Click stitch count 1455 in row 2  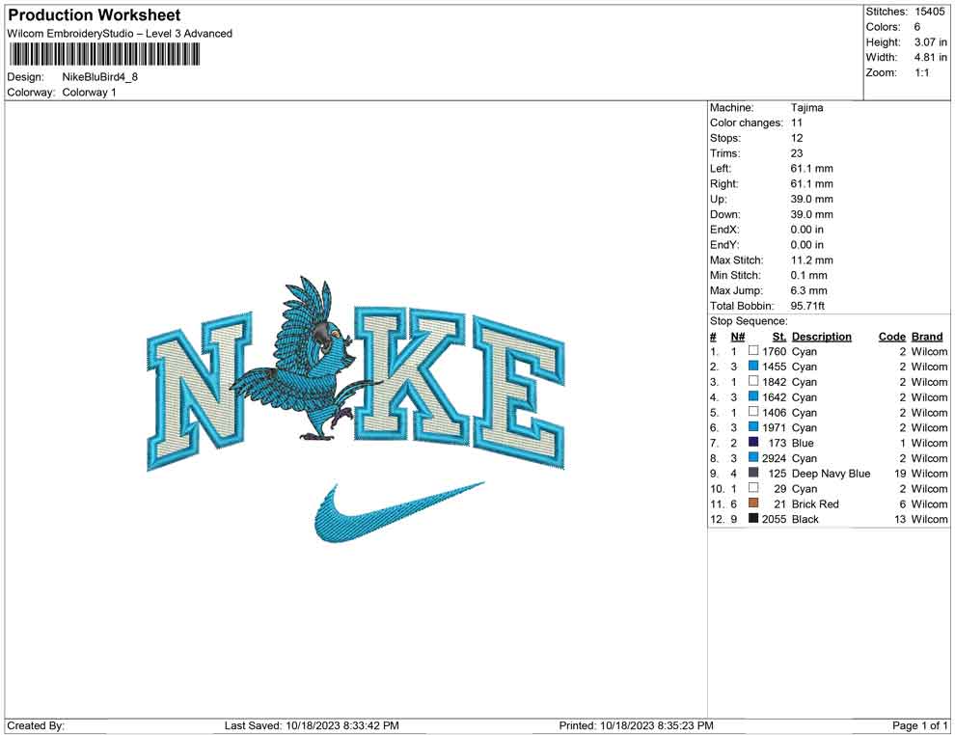point(774,367)
